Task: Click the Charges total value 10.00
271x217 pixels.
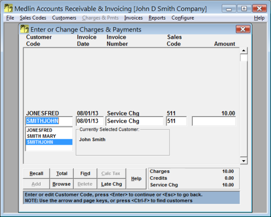Action: [x=228, y=171]
